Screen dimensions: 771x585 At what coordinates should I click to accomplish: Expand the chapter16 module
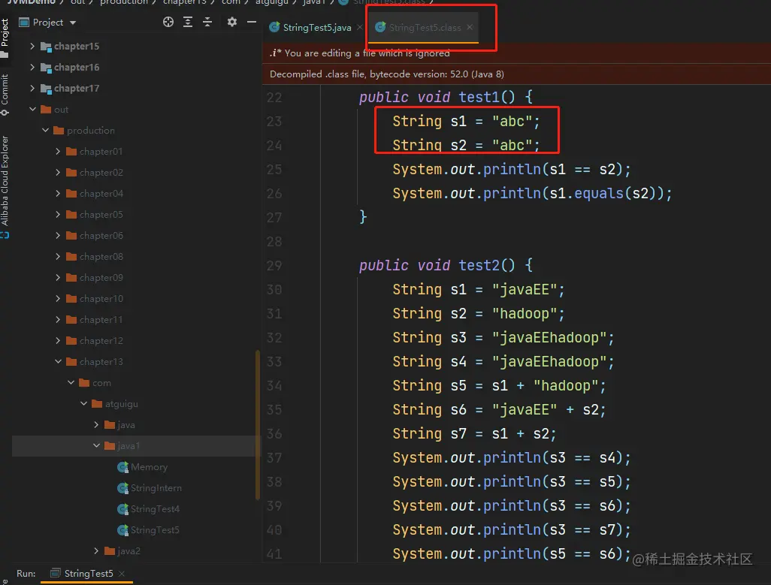pos(32,68)
